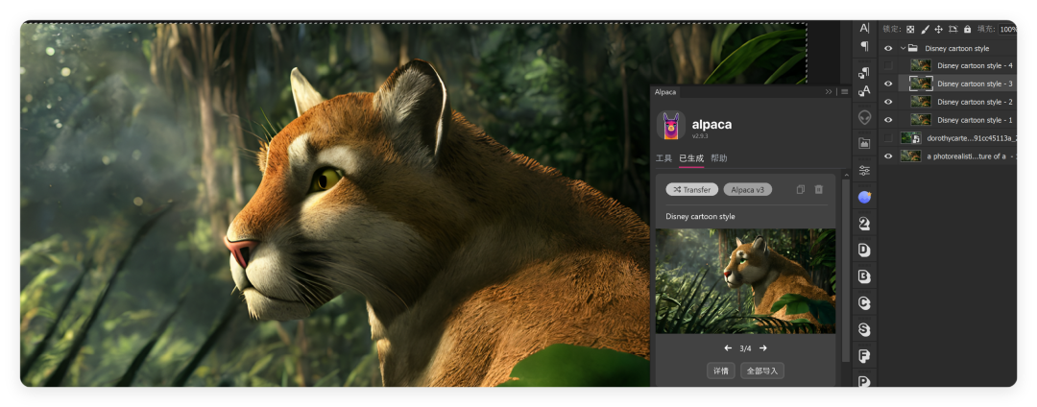1037x407 pixels.
Task: Delete the generation with trash icon
Action: click(x=819, y=190)
